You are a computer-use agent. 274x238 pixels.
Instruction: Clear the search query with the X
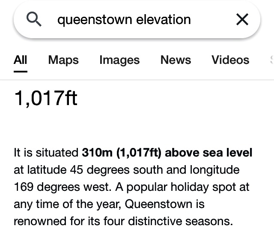[242, 19]
